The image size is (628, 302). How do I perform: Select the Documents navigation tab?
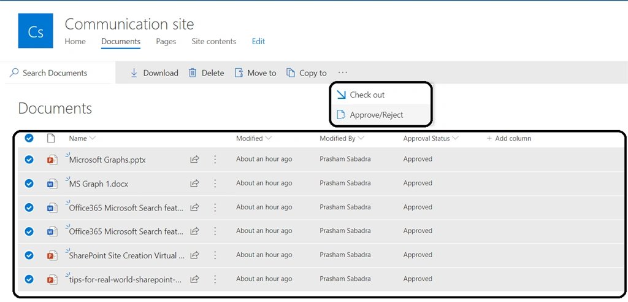(121, 41)
